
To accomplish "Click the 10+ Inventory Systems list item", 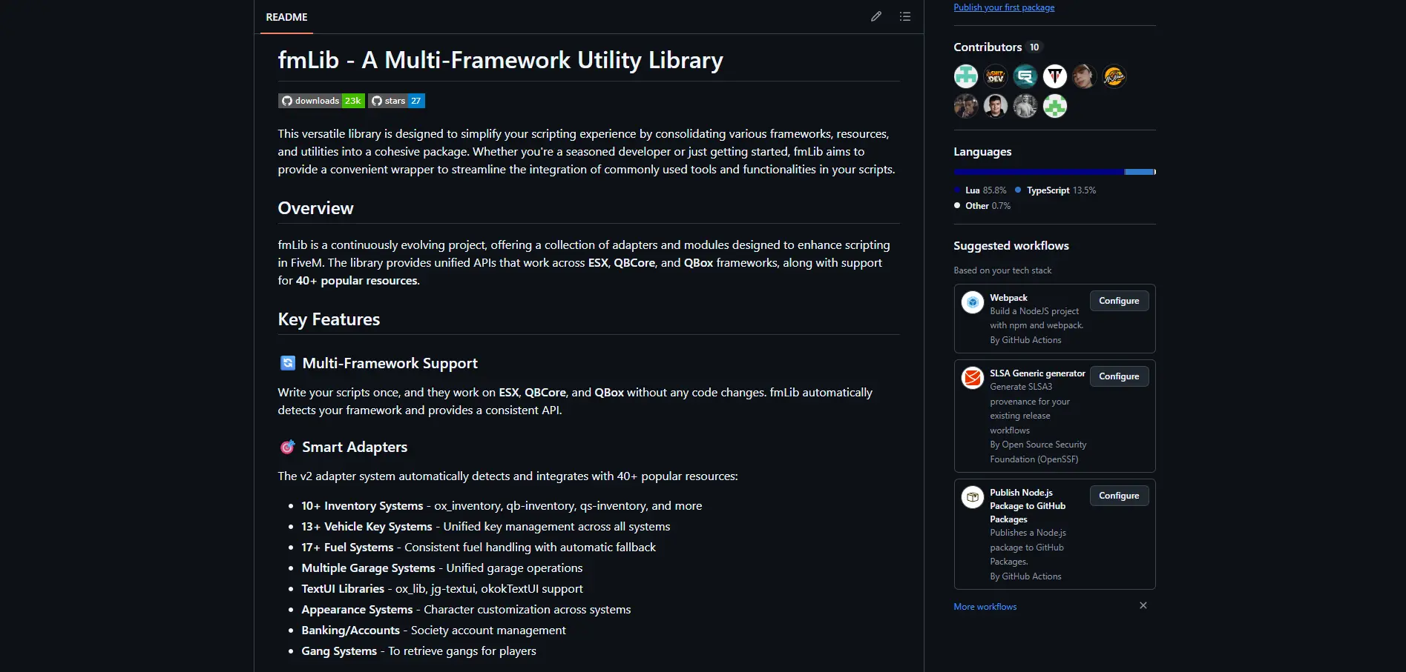I will pyautogui.click(x=502, y=506).
